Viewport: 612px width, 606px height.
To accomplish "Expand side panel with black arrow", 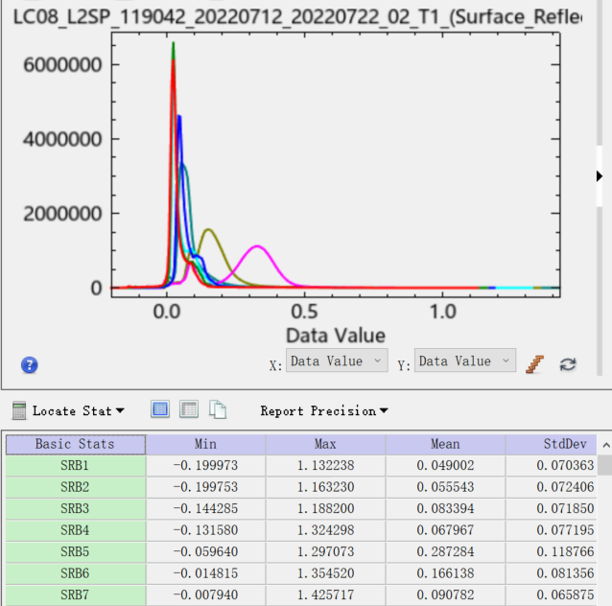I will 600,176.
